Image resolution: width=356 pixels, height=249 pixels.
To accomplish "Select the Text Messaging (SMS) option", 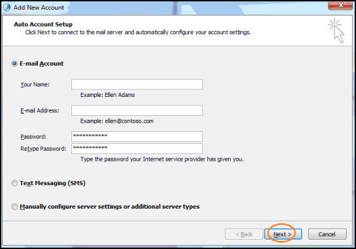I will tap(15, 183).
